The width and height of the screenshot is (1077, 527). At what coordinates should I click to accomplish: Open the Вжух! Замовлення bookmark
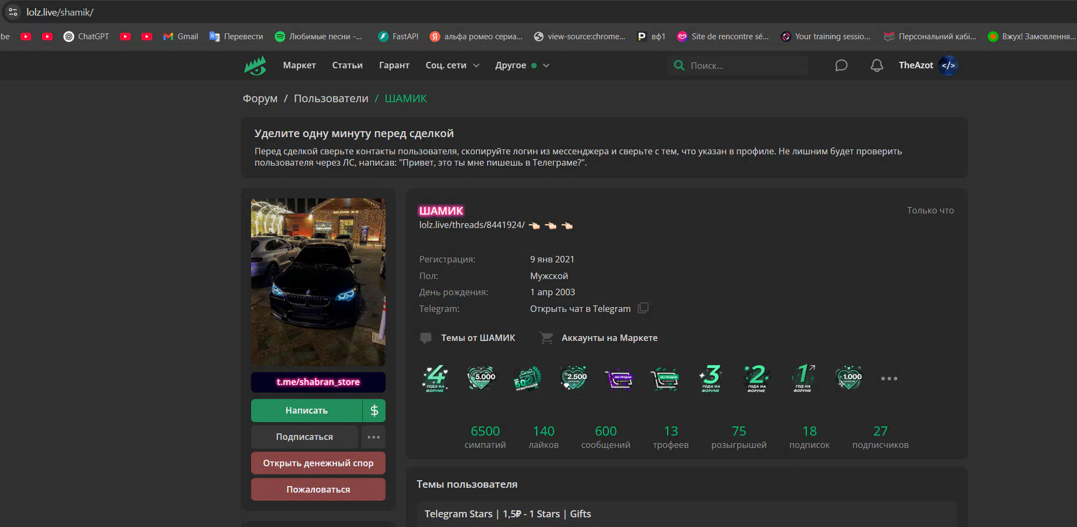click(1032, 37)
